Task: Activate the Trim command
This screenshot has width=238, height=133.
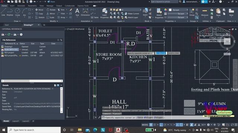Action: (61, 10)
